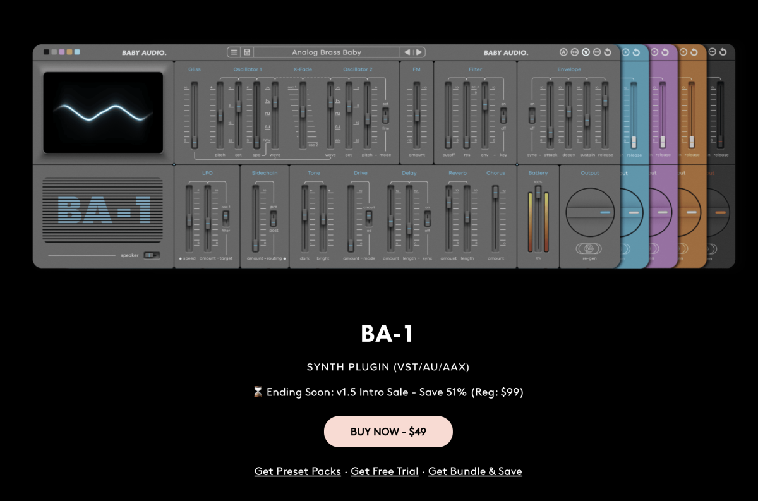Open the Get Bundle & Save link
This screenshot has height=501, width=758.
point(475,471)
